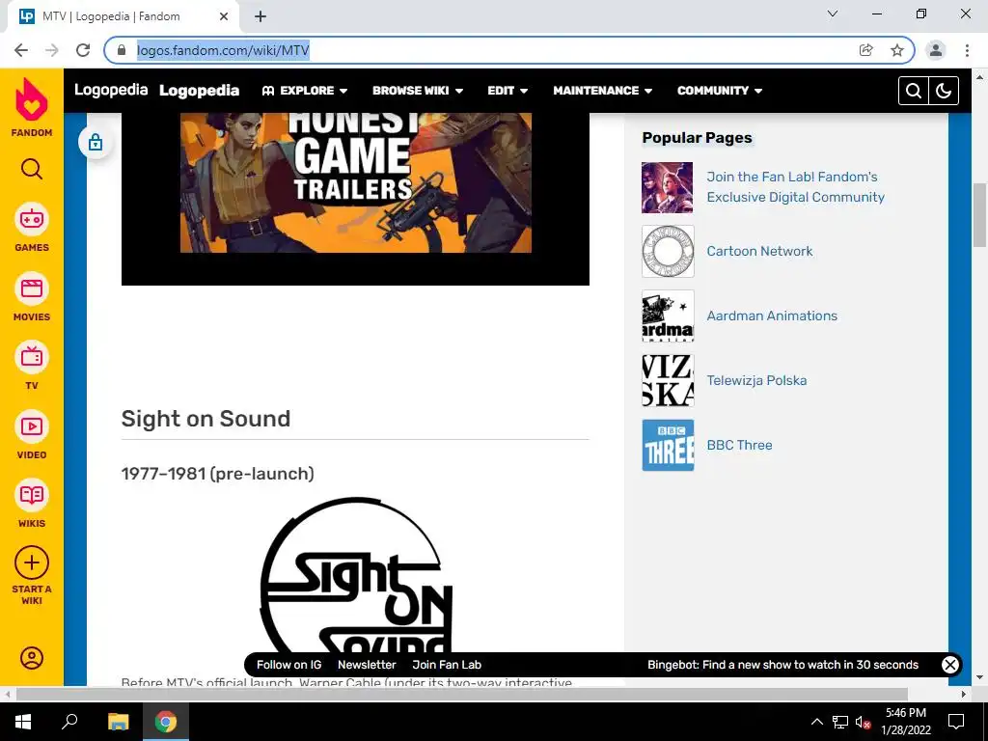Open Join the Fan Lab link
This screenshot has height=741, width=988.
(795, 187)
